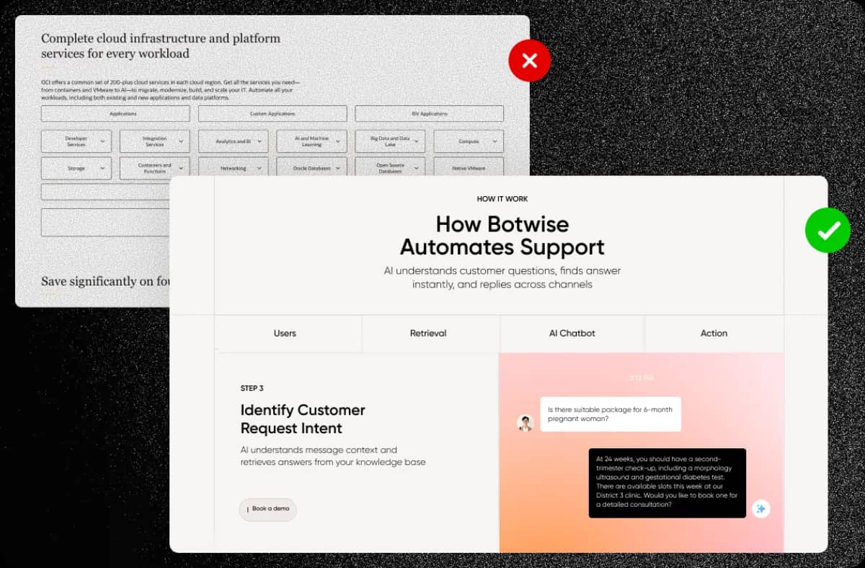Click the customer question chat bubble
This screenshot has width=865, height=568.
(x=611, y=414)
